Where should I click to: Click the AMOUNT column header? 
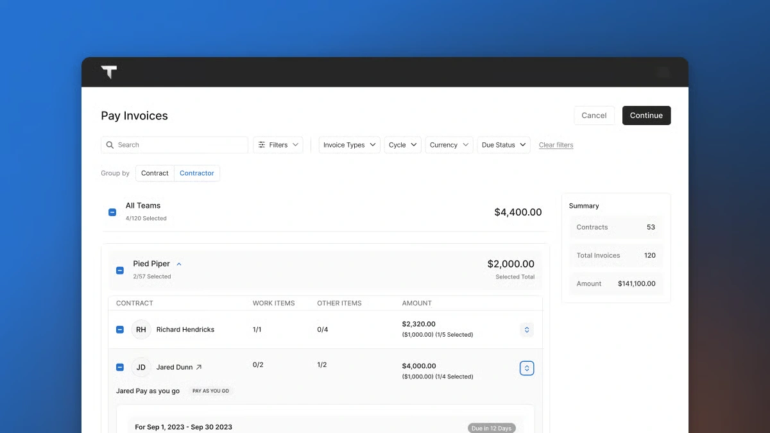417,303
